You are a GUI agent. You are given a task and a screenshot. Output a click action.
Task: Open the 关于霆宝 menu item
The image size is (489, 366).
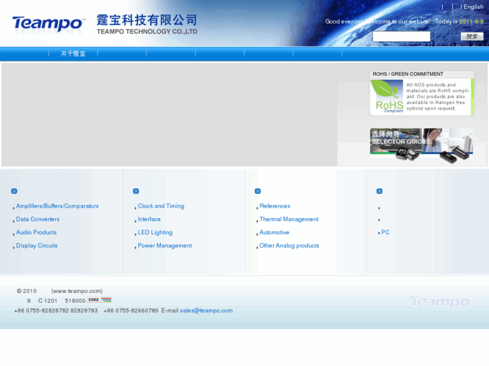[x=73, y=54]
